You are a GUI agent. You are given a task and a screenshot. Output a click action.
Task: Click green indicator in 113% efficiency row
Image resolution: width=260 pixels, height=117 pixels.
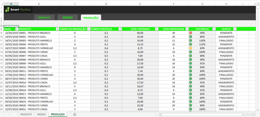(190, 44)
